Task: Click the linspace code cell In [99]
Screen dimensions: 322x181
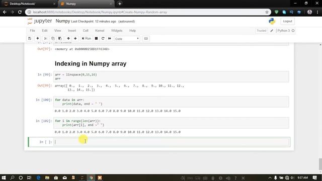Action: point(171,76)
